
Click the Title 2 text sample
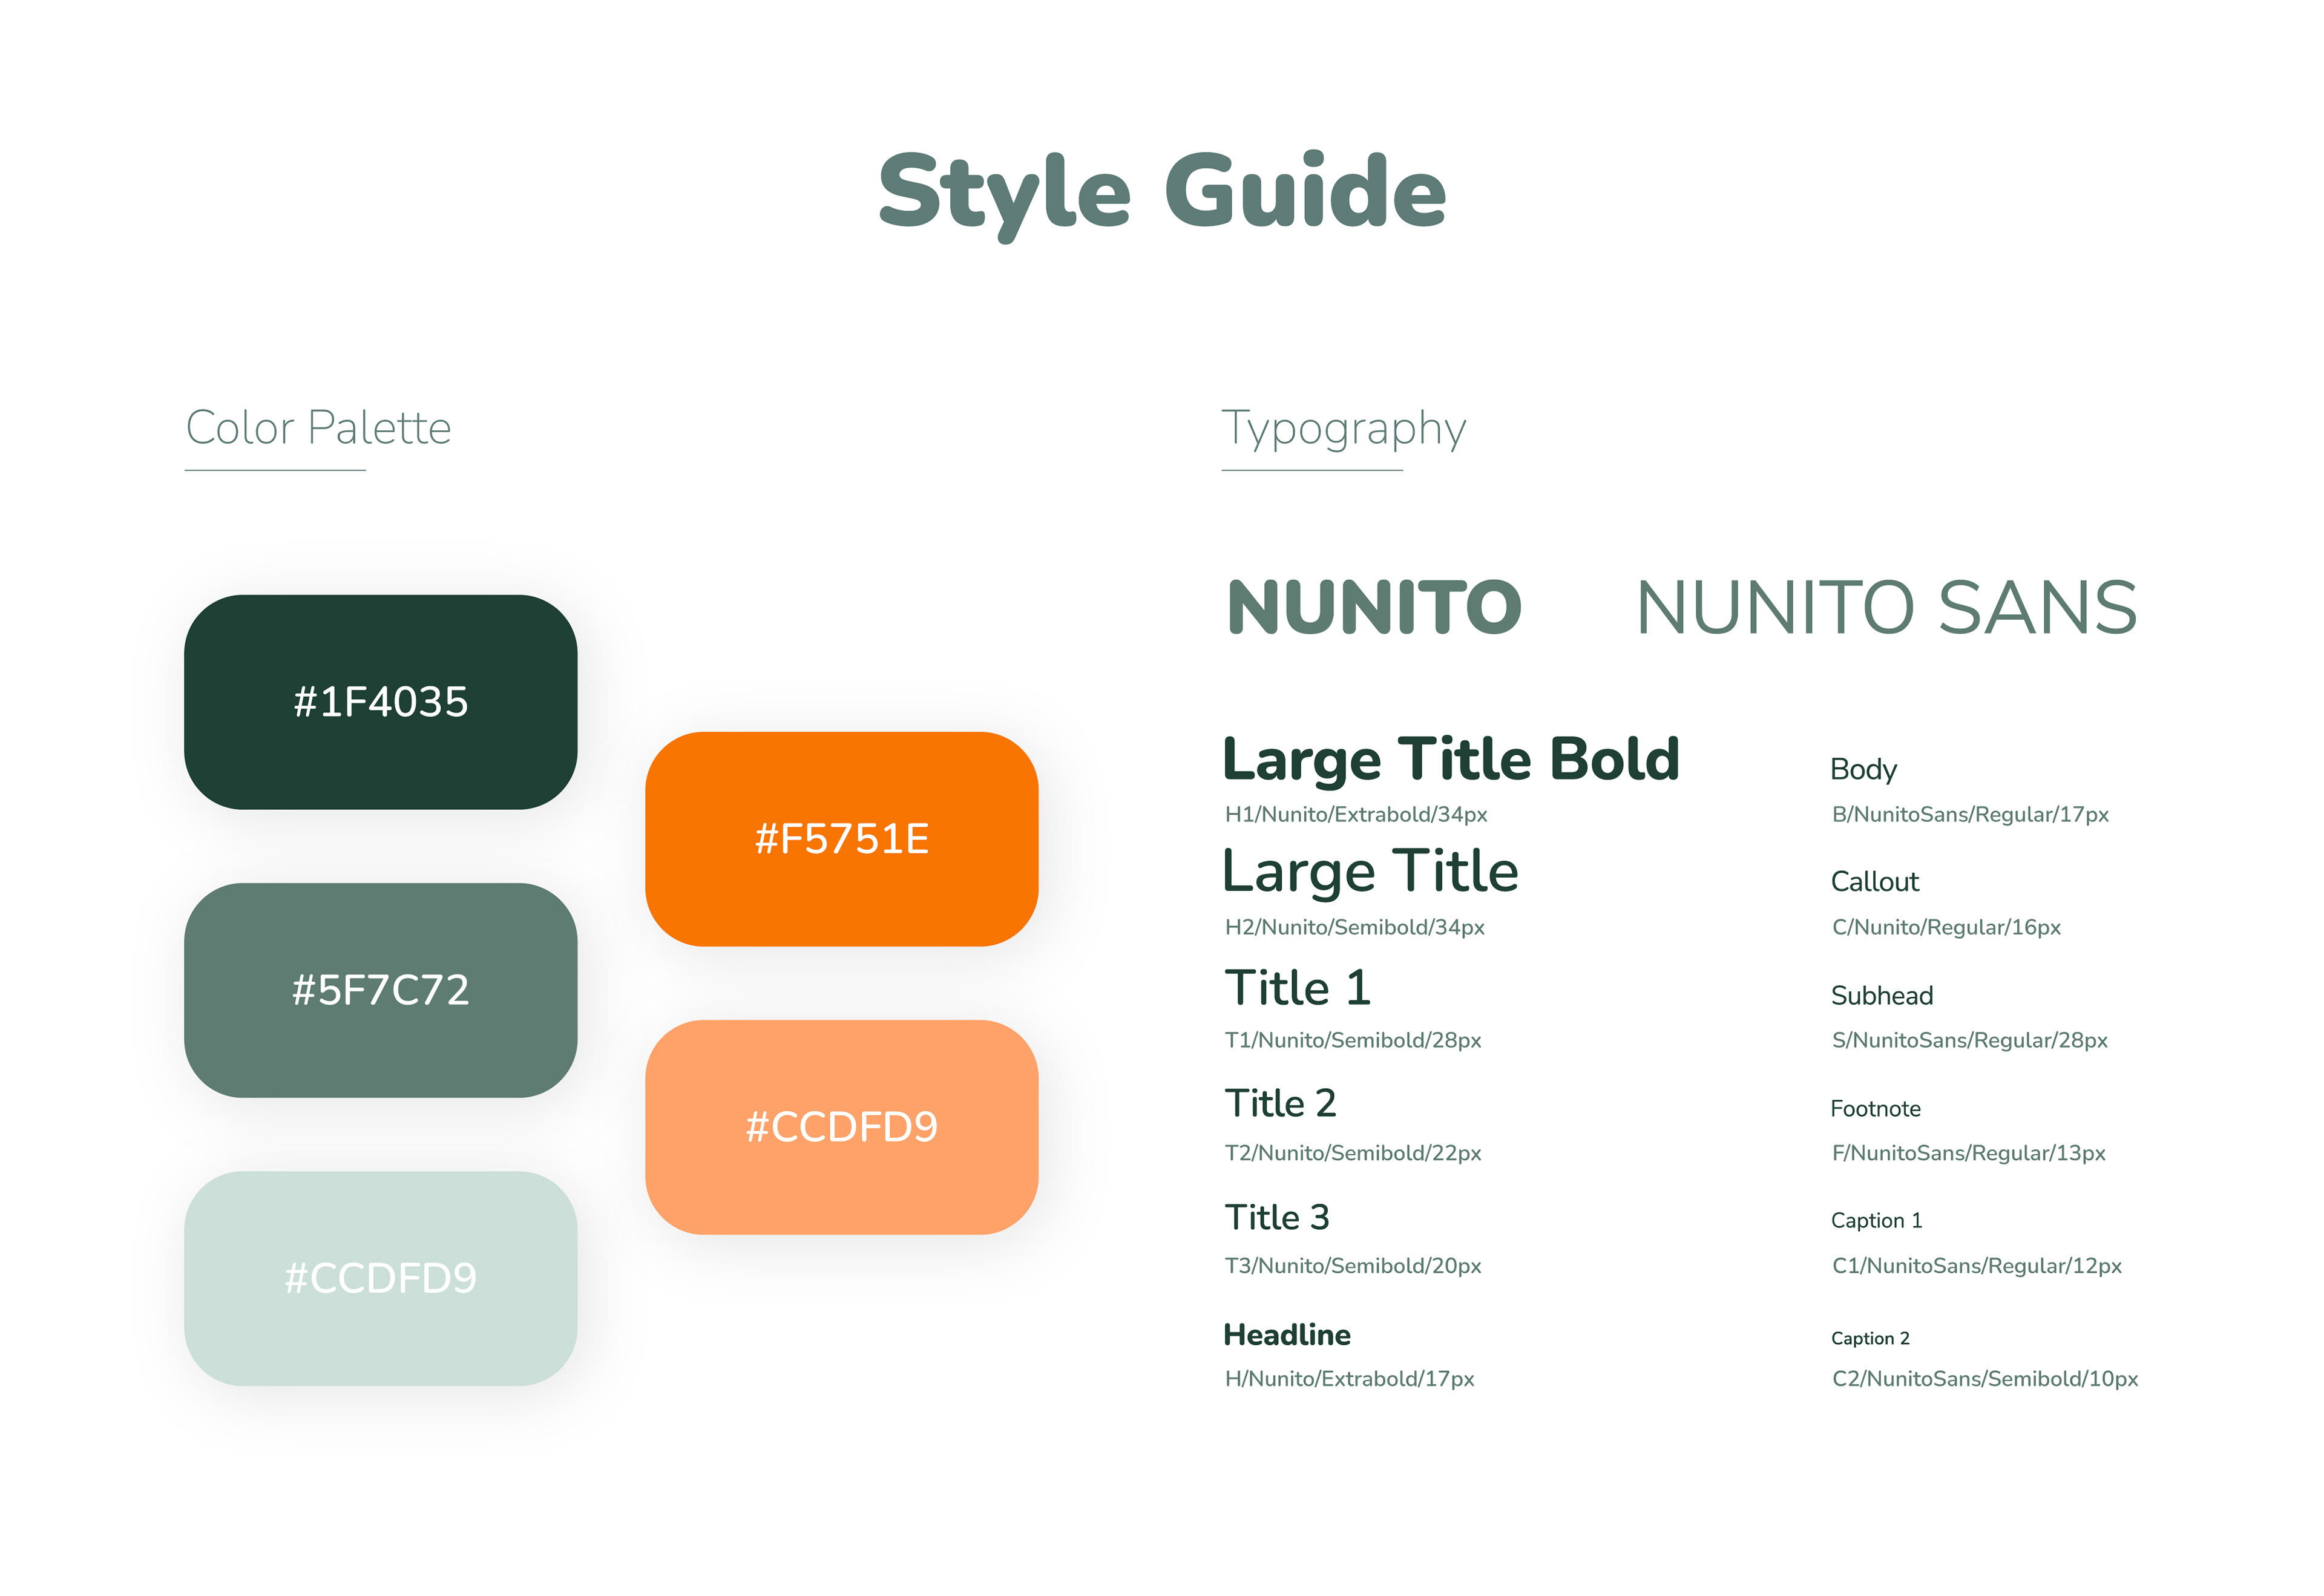pos(1280,1103)
